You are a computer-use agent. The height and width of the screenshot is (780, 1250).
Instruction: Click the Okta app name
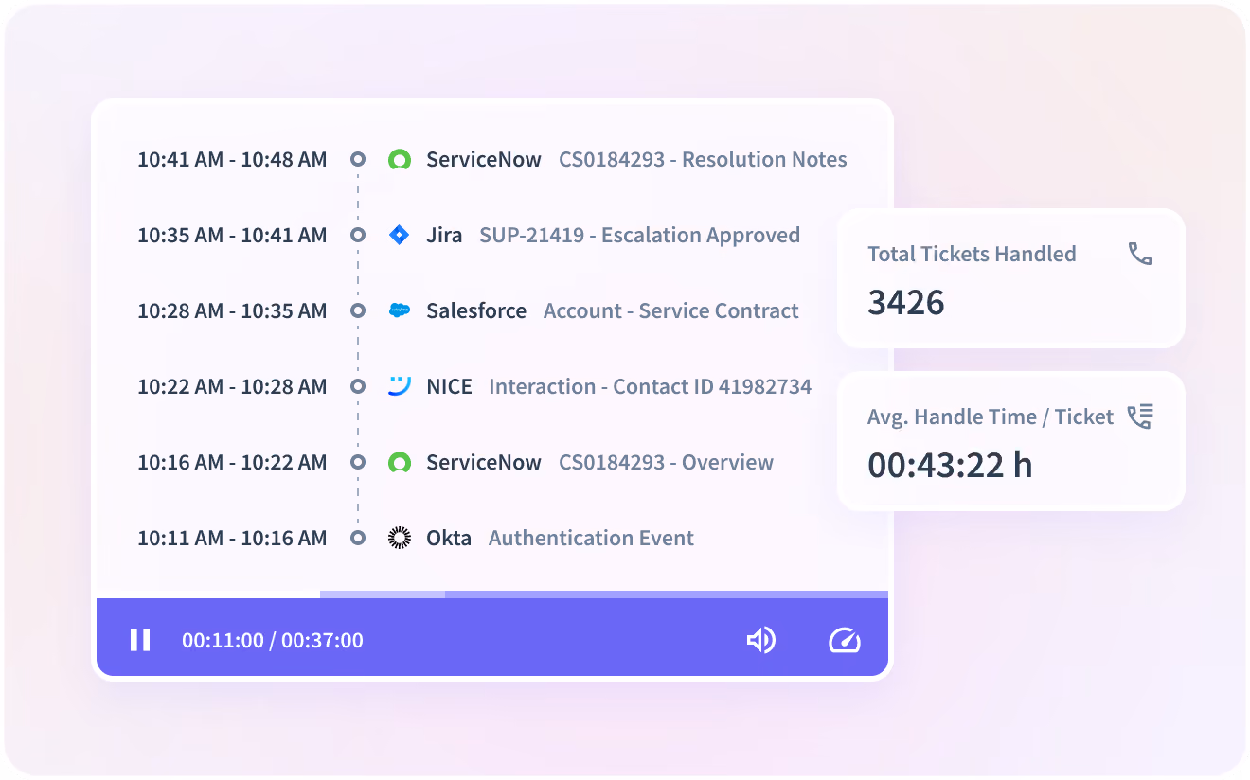pyautogui.click(x=449, y=538)
